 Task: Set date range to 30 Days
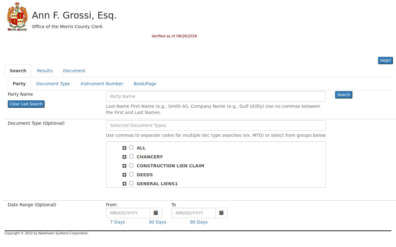click(157, 222)
